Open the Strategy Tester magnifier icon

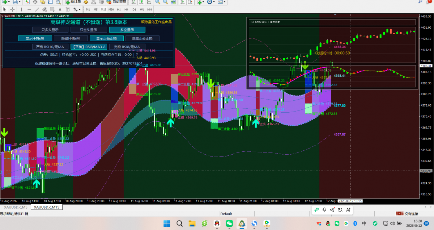58,3
